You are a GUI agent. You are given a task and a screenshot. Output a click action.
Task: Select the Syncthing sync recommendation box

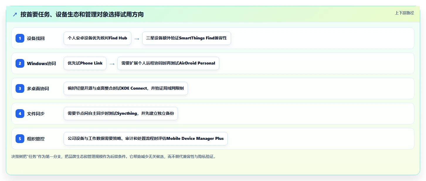(121, 114)
